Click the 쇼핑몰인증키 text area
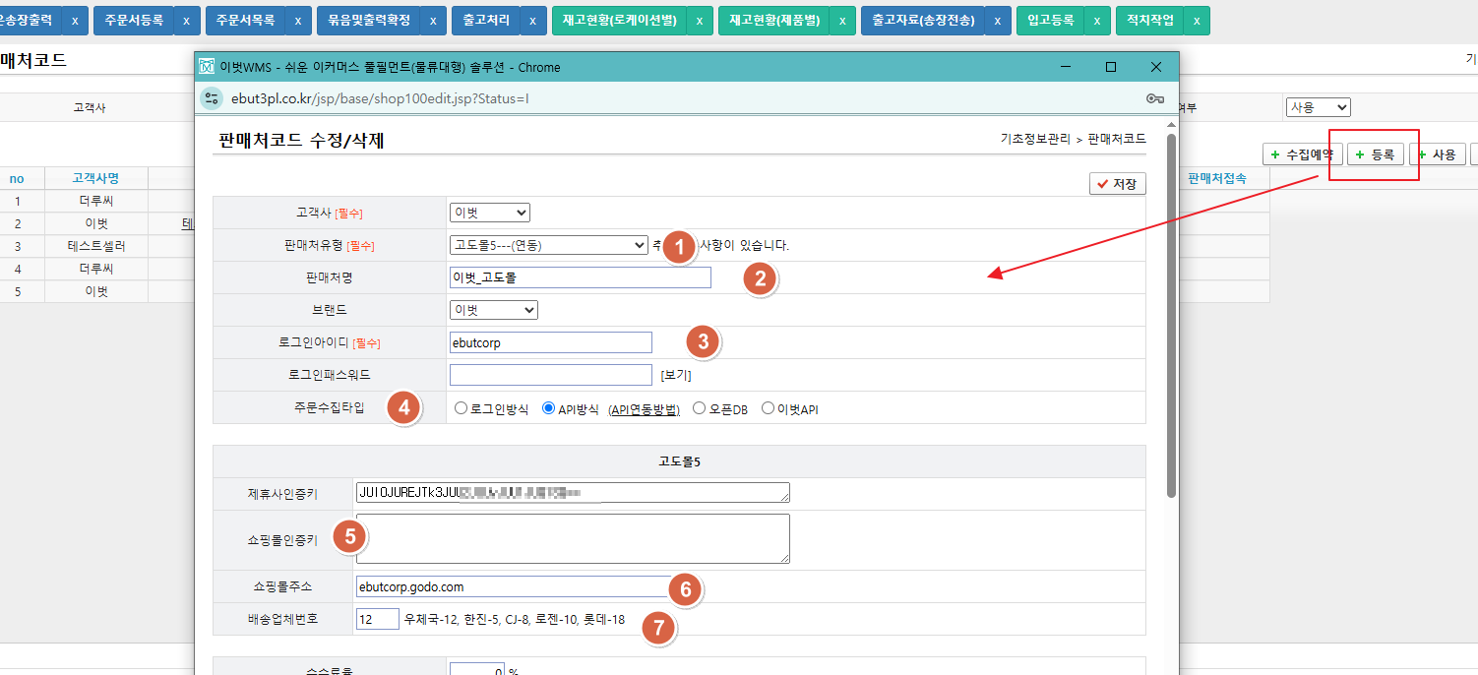This screenshot has width=1478, height=675. click(573, 538)
